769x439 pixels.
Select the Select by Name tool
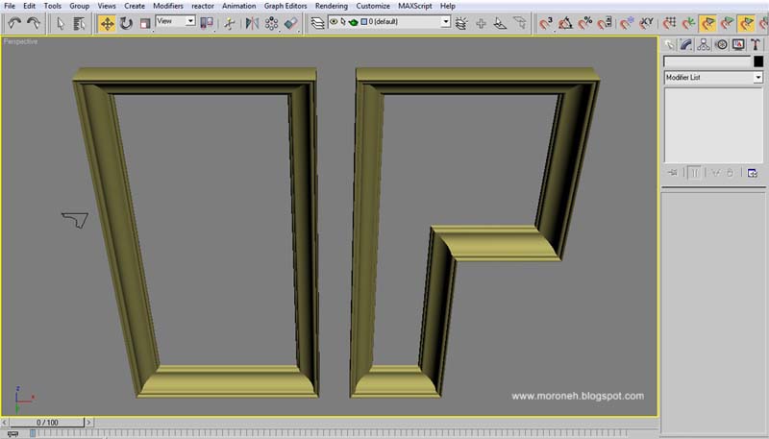tap(80, 23)
